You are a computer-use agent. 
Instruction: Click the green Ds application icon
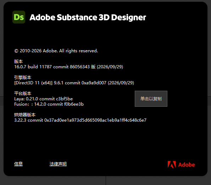(x=19, y=17)
